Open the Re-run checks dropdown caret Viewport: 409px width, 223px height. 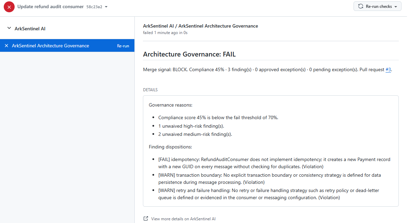pyautogui.click(x=395, y=6)
